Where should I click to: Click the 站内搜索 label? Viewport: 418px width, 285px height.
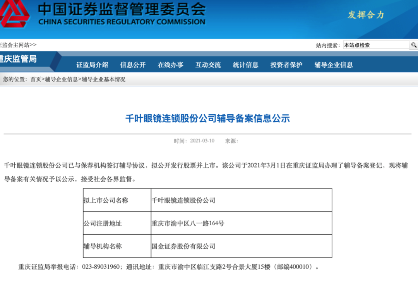click(x=328, y=45)
